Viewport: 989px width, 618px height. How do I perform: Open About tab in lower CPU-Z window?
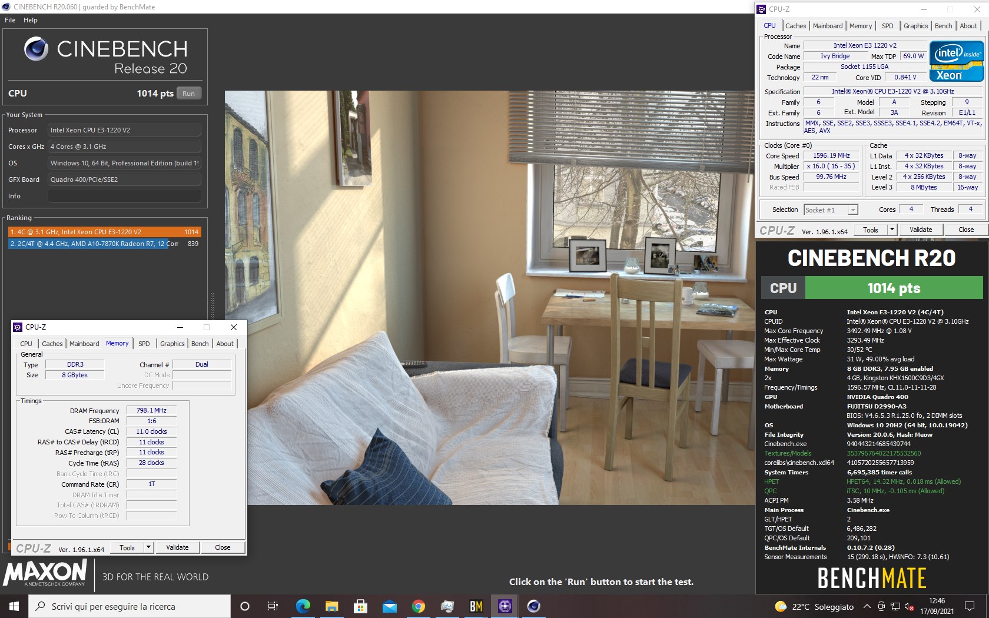point(225,344)
